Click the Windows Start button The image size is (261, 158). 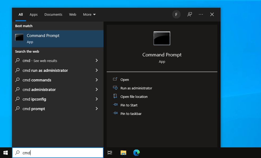pos(6,152)
